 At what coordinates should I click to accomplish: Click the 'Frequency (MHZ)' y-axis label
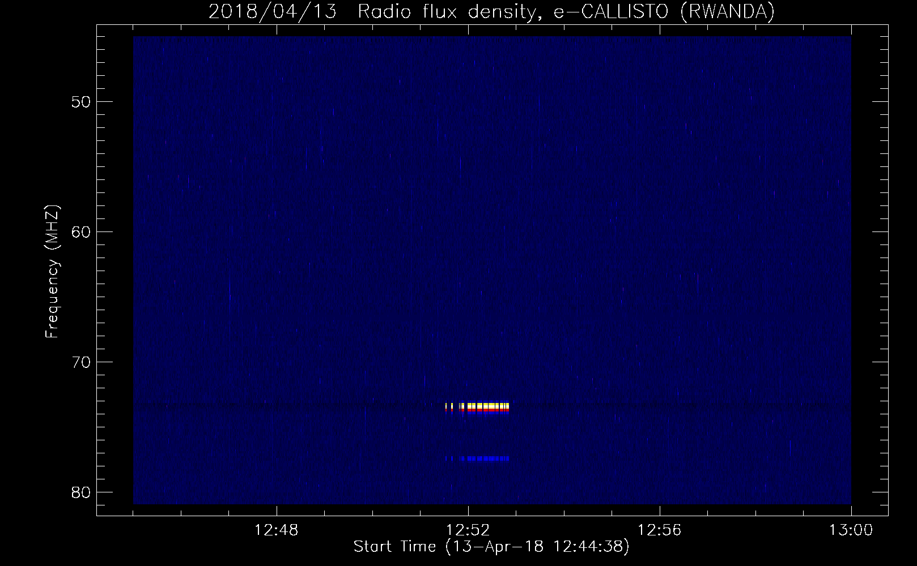click(52, 272)
